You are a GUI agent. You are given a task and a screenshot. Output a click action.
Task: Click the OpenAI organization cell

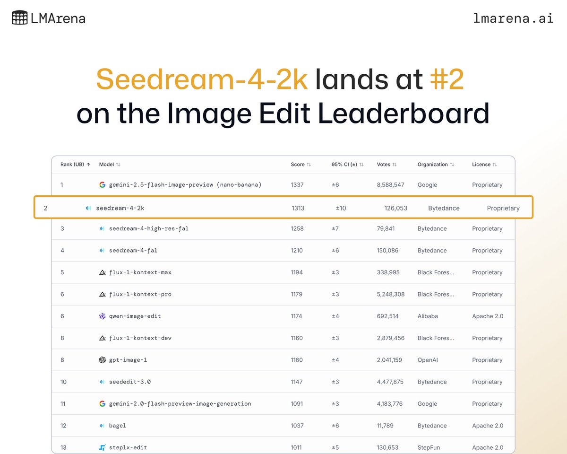point(428,360)
